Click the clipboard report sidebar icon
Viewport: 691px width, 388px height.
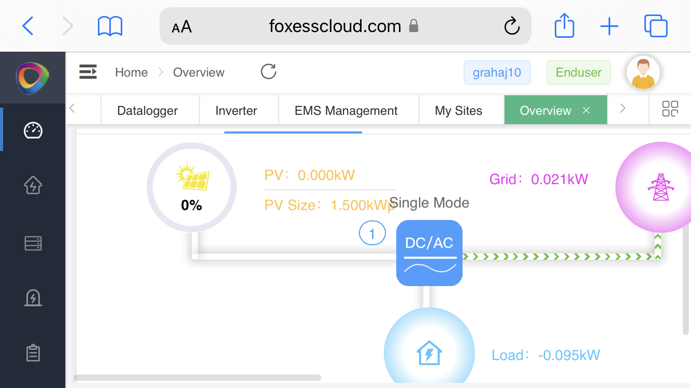pyautogui.click(x=33, y=353)
